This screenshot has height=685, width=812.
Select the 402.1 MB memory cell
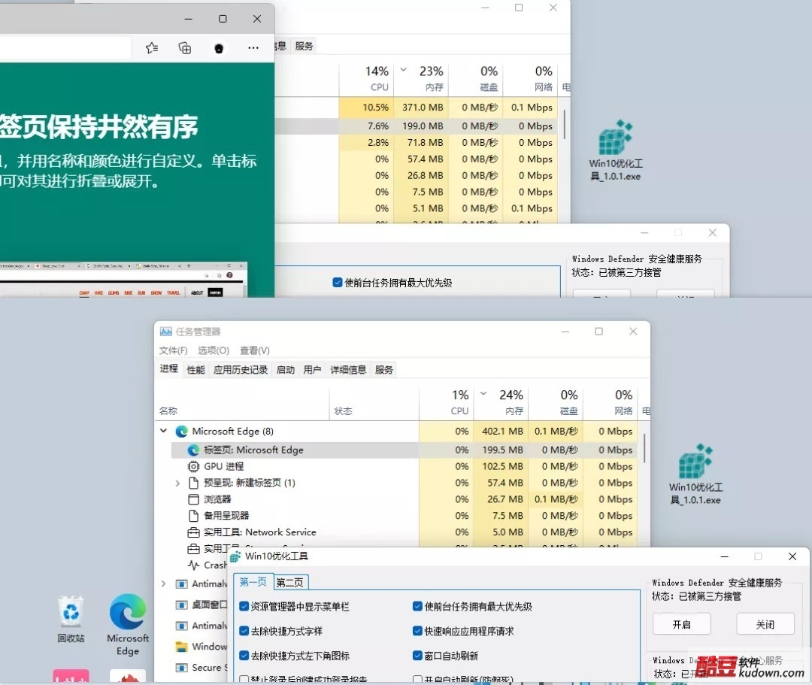(x=501, y=432)
